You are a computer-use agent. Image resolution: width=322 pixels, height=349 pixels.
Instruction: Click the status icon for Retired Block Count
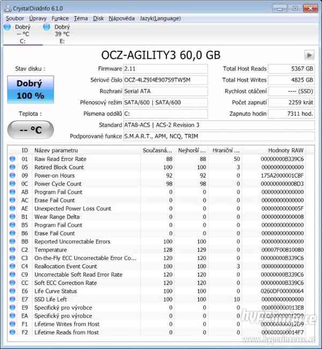(x=12, y=167)
